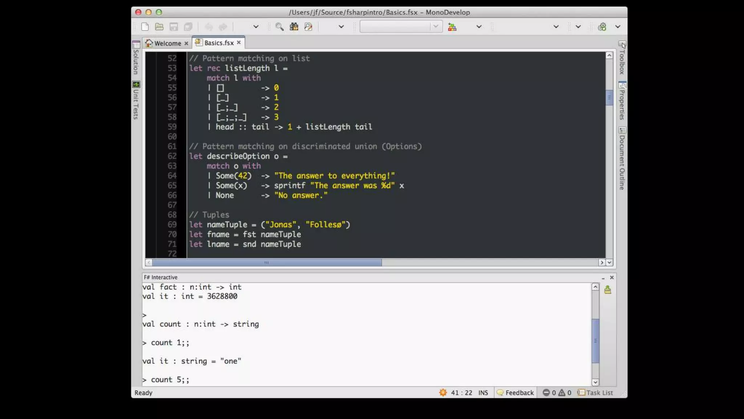Click the Find in Files binoculars icon
The height and width of the screenshot is (419, 744).
pos(294,27)
